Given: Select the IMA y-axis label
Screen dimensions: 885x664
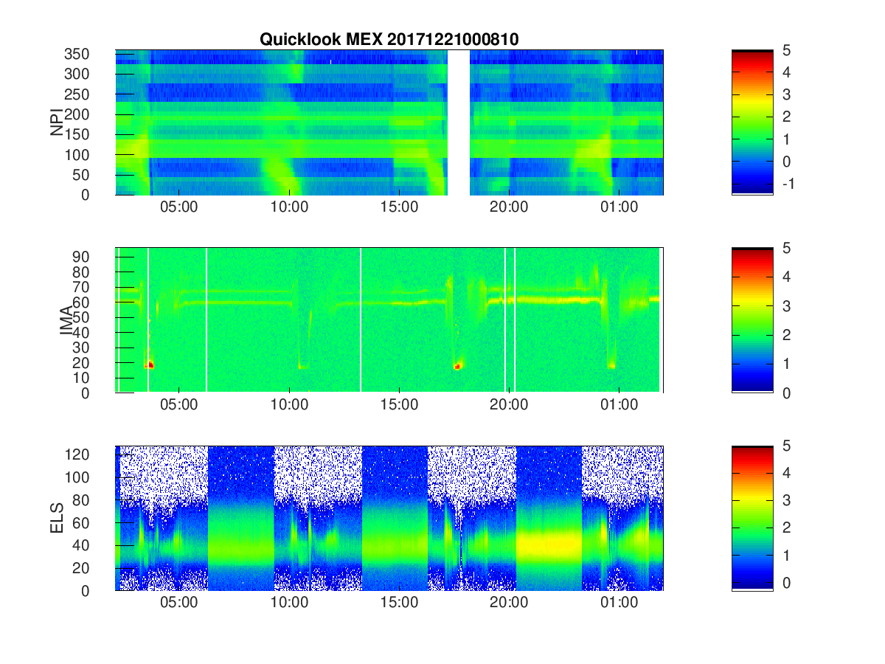Looking at the screenshot, I should [x=66, y=320].
